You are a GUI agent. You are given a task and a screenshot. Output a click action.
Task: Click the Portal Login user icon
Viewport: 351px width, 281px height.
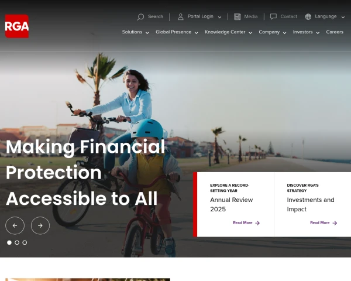180,16
